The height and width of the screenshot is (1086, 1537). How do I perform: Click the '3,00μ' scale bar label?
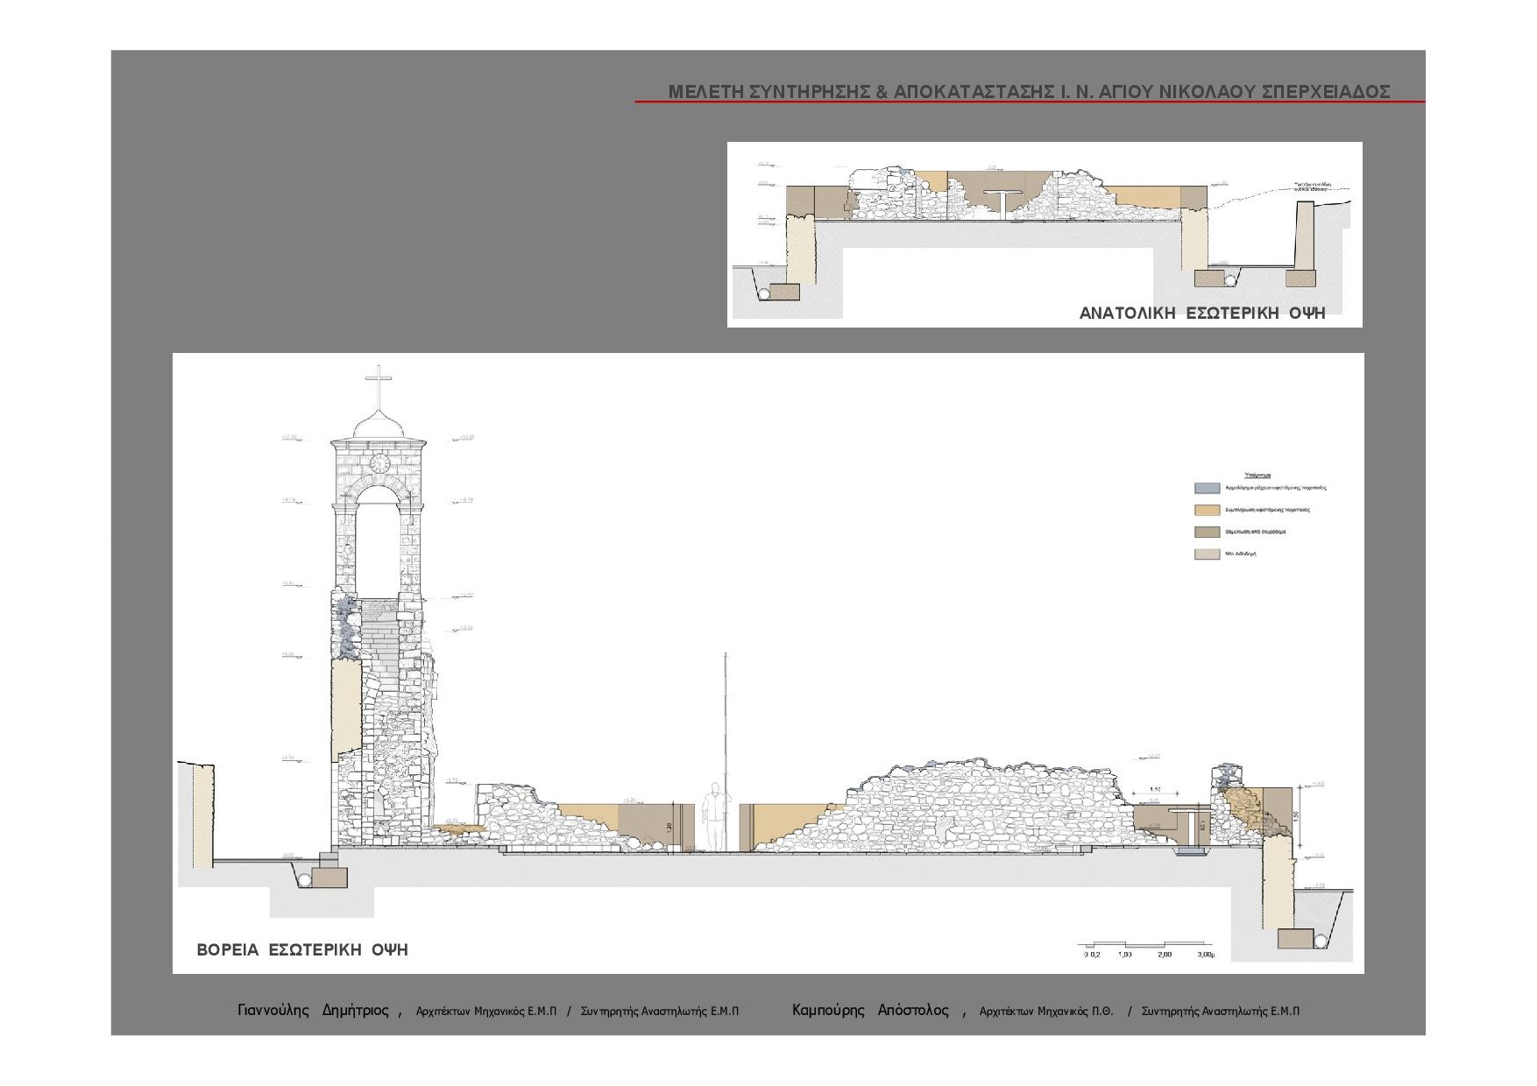pyautogui.click(x=1207, y=955)
